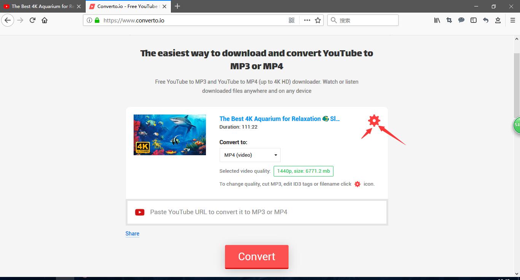Screen dimensions: 520x280
Task: Close the Converto.io tab
Action: (164, 6)
